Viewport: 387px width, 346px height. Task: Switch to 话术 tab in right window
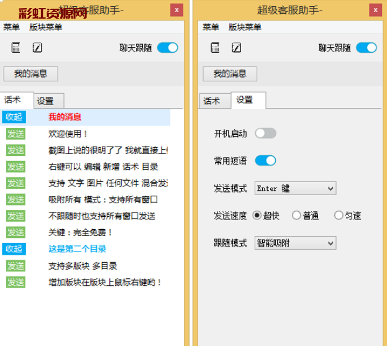[212, 101]
